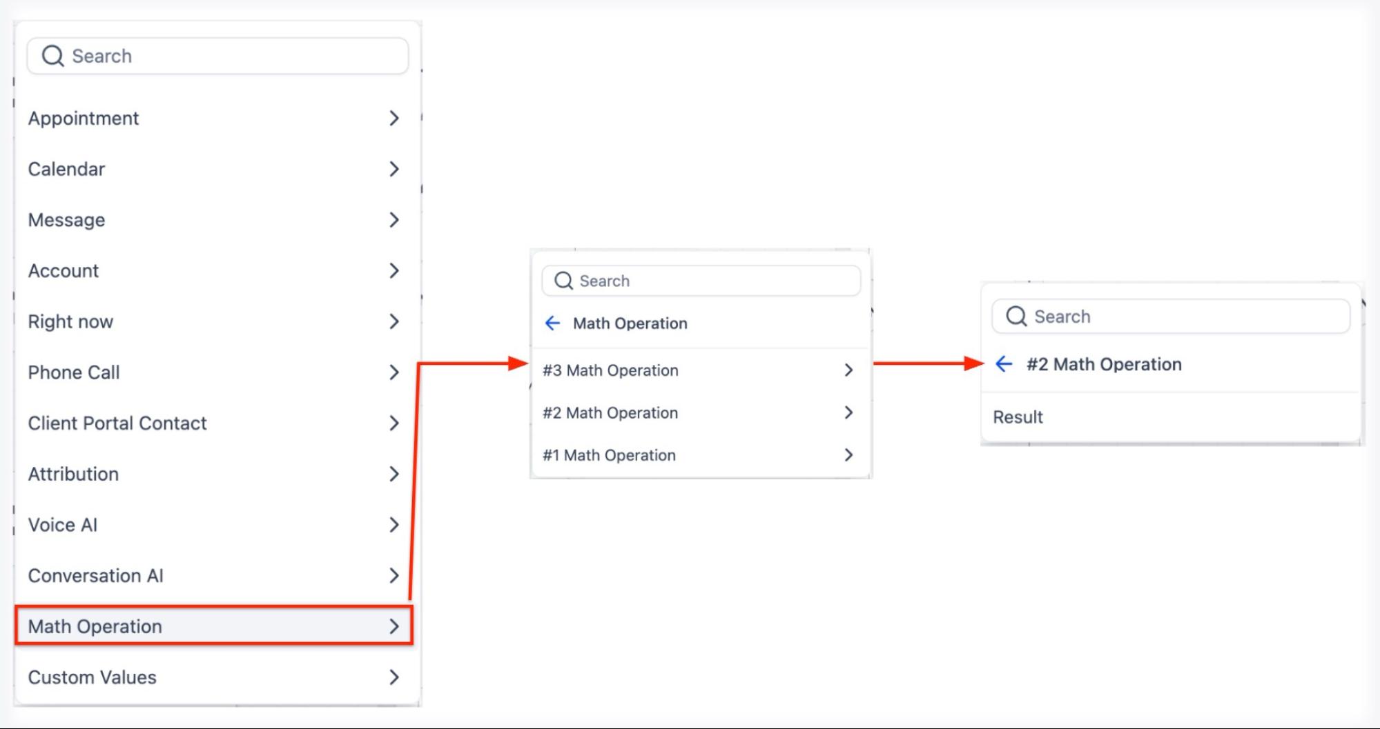Image resolution: width=1380 pixels, height=729 pixels.
Task: Choose #2 Math Operation from the list
Action: point(610,413)
